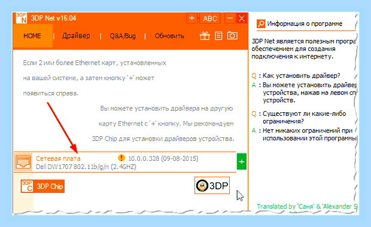Click Dell DW1707 802.11b/g/n device name
The width and height of the screenshot is (371, 227).
point(86,167)
